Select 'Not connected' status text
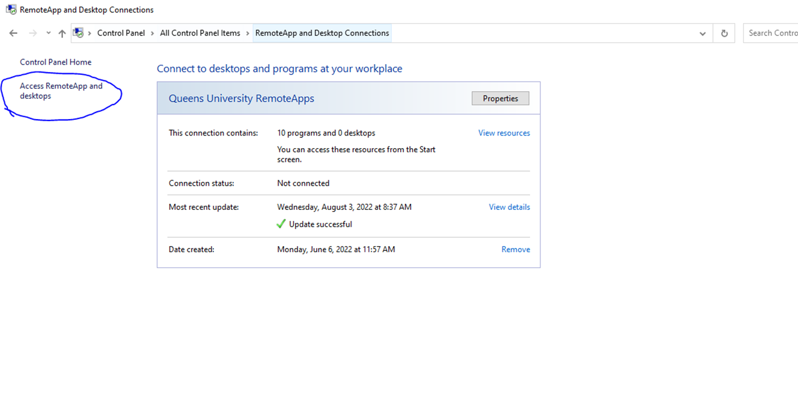The height and width of the screenshot is (407, 798). coord(303,183)
